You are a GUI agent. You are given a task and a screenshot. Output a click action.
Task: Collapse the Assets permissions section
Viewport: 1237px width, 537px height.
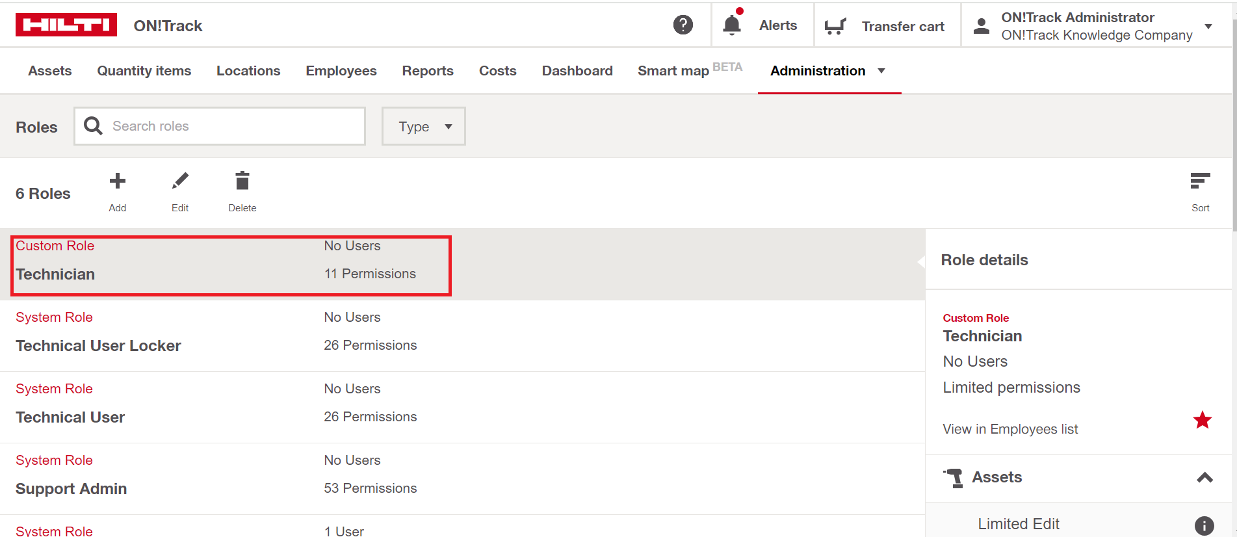tap(1204, 478)
